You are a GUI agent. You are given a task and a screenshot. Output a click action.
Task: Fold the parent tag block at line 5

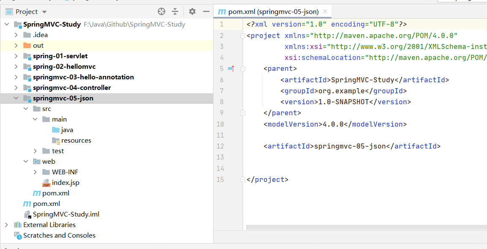tap(243, 68)
